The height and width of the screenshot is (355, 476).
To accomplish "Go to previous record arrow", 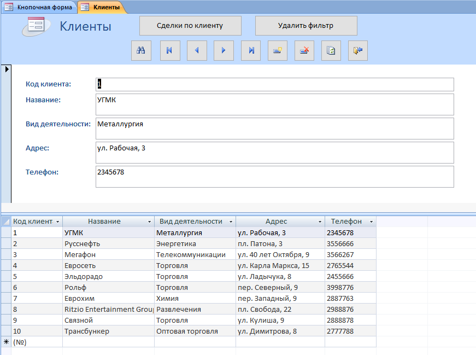I will click(x=197, y=50).
